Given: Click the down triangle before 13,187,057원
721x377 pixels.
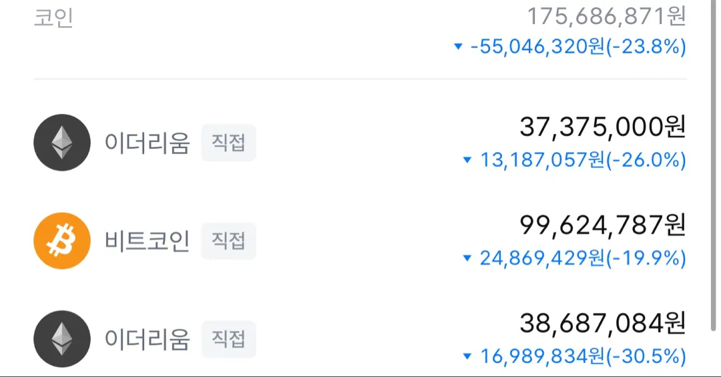Looking at the screenshot, I should tap(467, 160).
